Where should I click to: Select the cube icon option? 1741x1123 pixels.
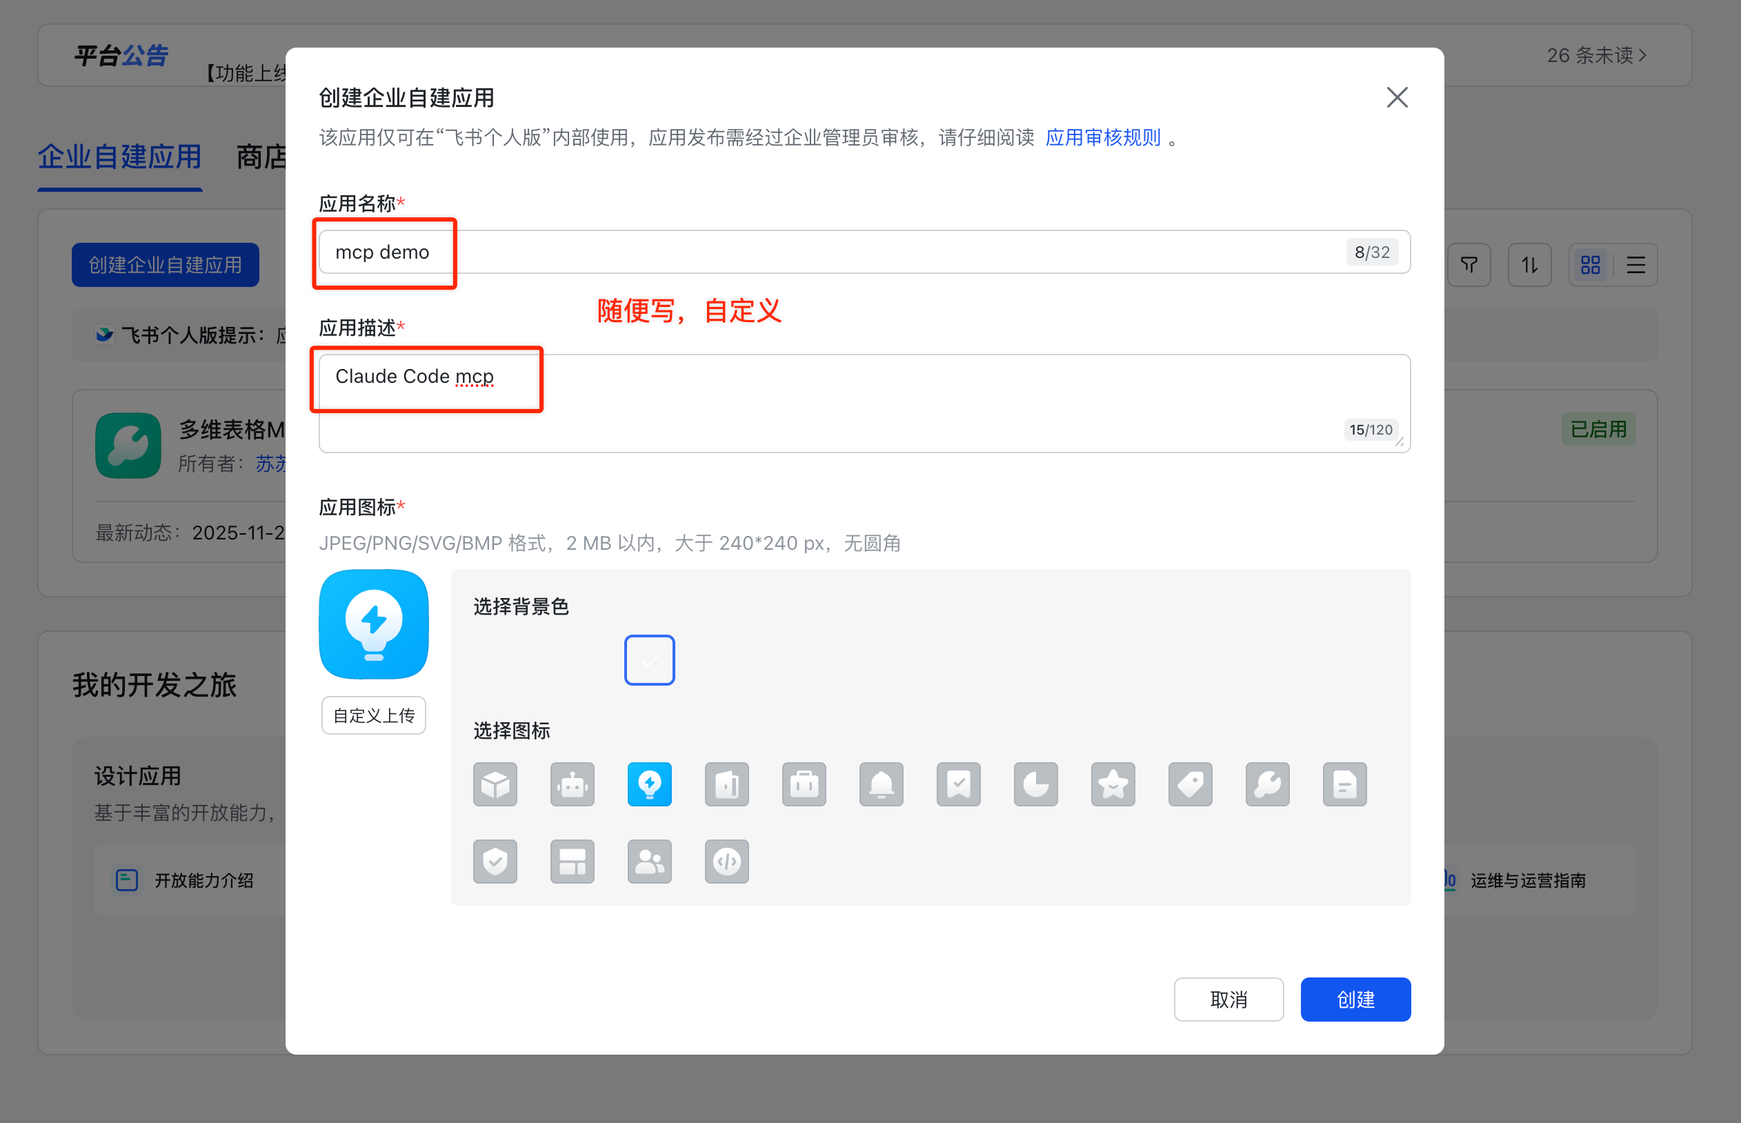pos(495,784)
